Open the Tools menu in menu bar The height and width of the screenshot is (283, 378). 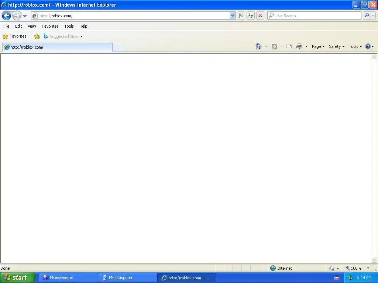pyautogui.click(x=69, y=26)
